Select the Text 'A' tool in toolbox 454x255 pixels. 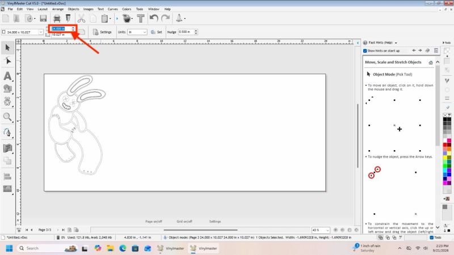[x=7, y=76]
